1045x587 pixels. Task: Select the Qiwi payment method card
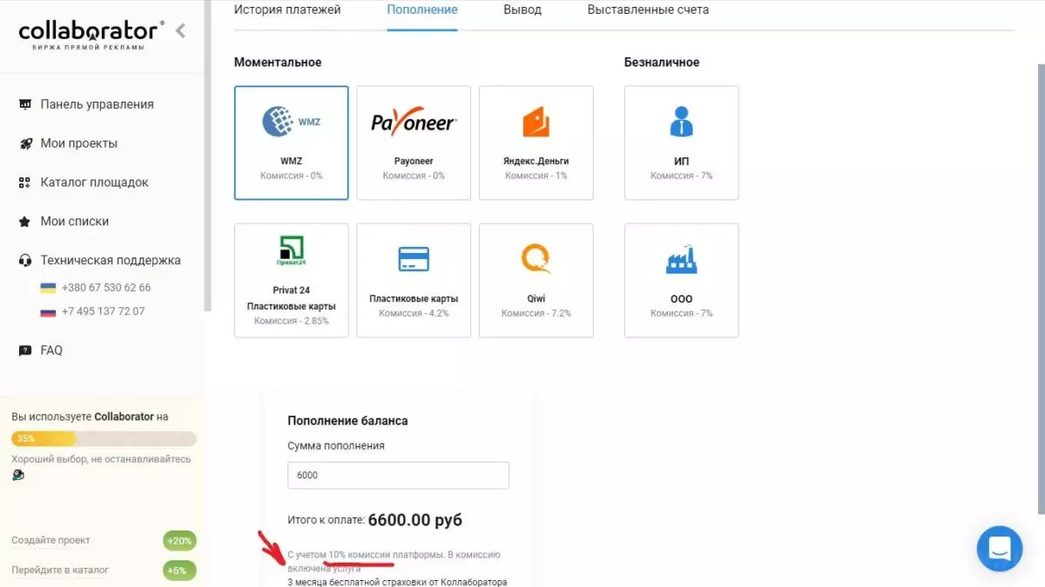[536, 281]
